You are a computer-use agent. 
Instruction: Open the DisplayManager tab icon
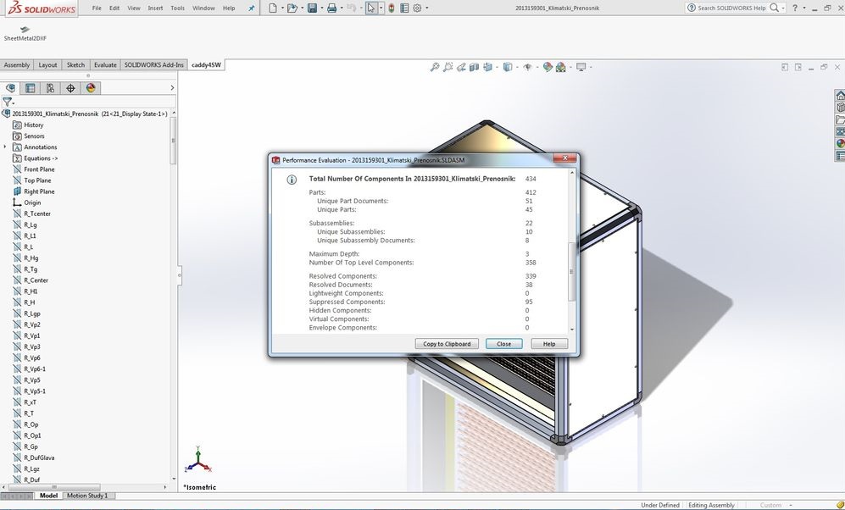pyautogui.click(x=91, y=88)
